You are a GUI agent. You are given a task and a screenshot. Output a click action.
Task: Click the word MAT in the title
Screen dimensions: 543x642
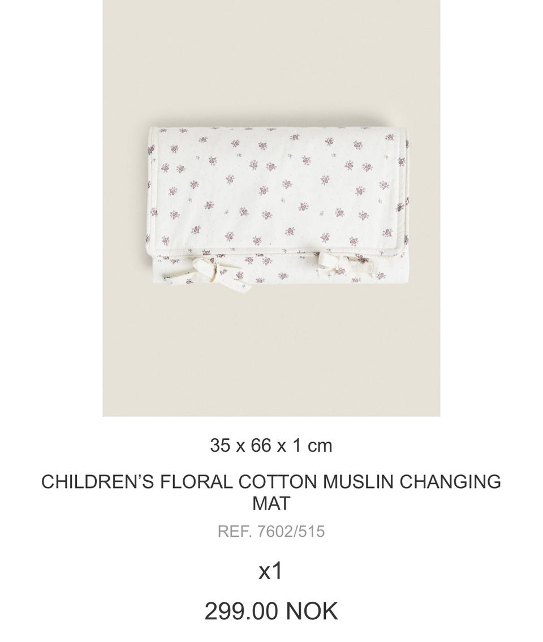coord(271,503)
